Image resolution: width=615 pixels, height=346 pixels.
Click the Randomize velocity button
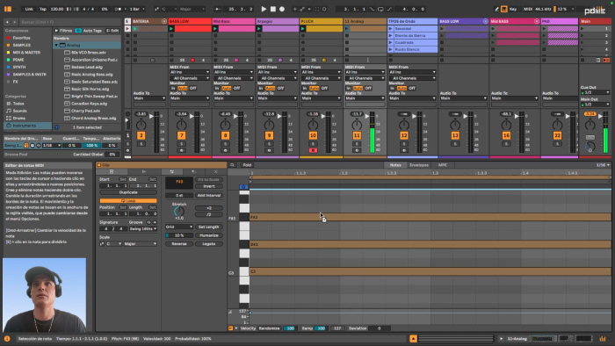pos(269,328)
